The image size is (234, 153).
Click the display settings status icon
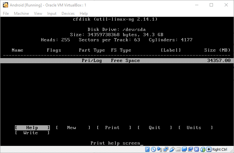pyautogui.click(x=184, y=149)
